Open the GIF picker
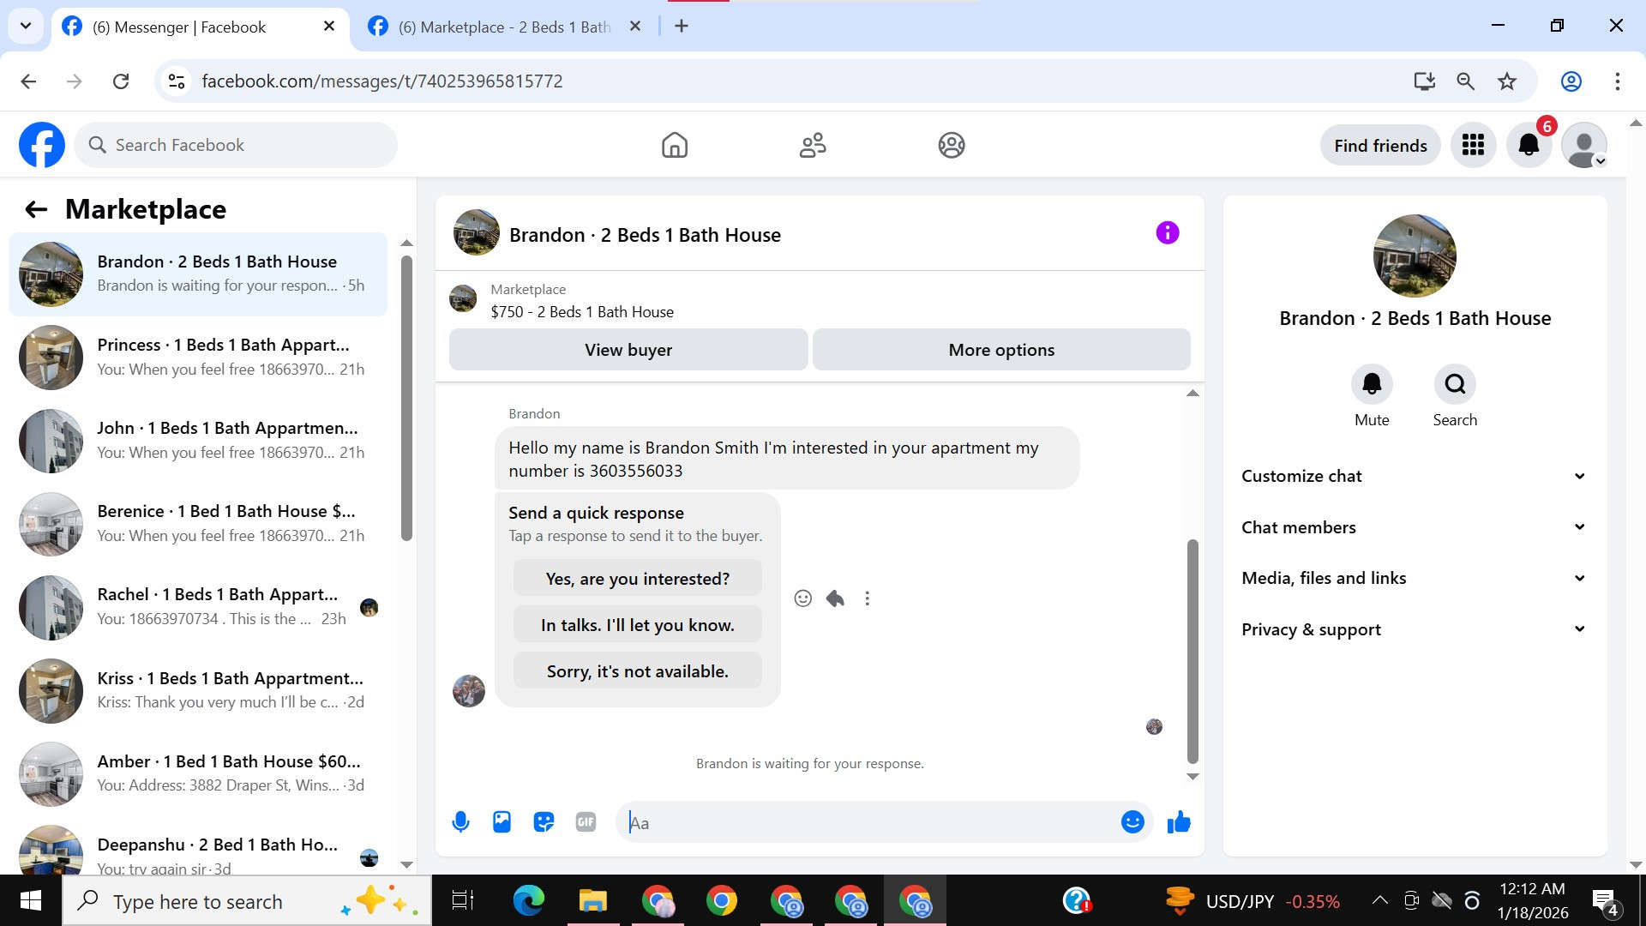 [x=586, y=822]
